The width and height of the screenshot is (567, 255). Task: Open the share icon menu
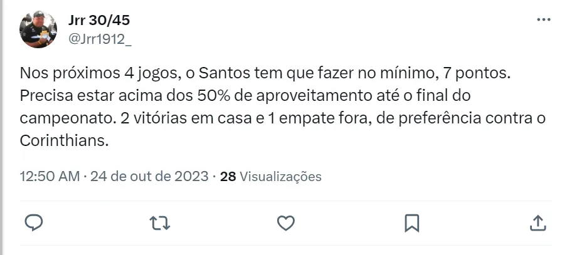point(538,222)
